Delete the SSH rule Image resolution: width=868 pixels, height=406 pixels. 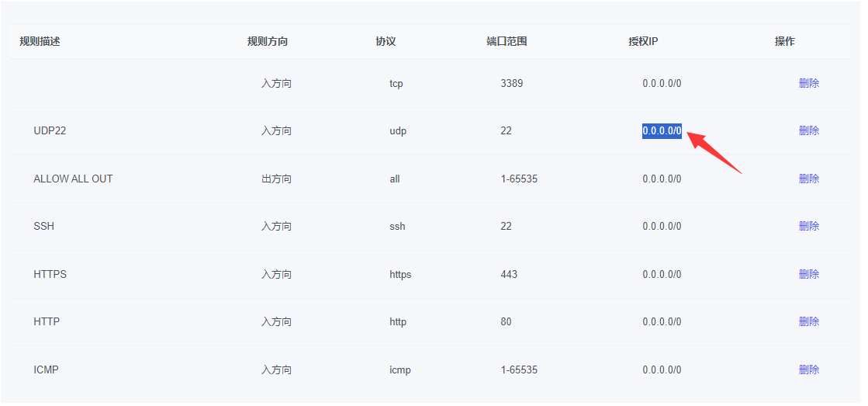808,226
